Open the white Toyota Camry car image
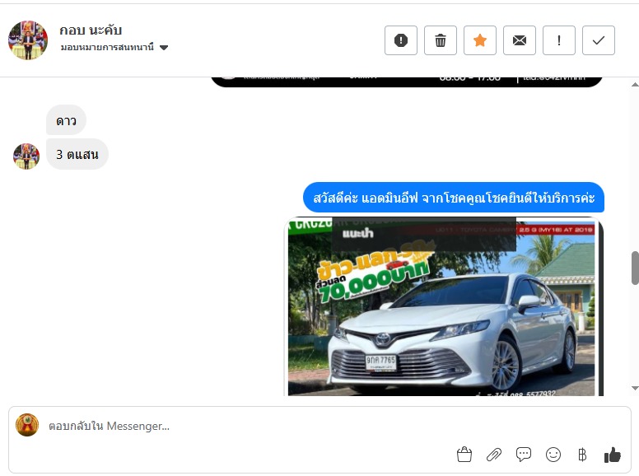The image size is (639, 476). 443,306
